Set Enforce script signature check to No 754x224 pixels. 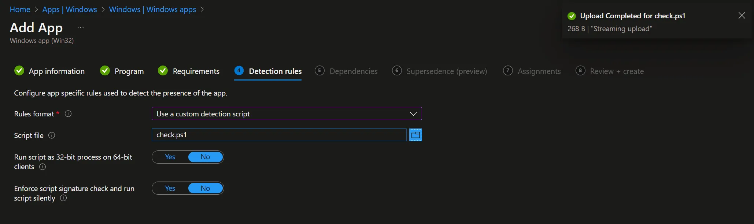click(206, 188)
